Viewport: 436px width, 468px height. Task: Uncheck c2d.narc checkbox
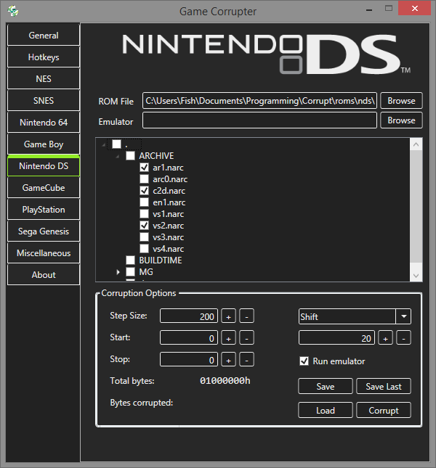pyautogui.click(x=145, y=191)
